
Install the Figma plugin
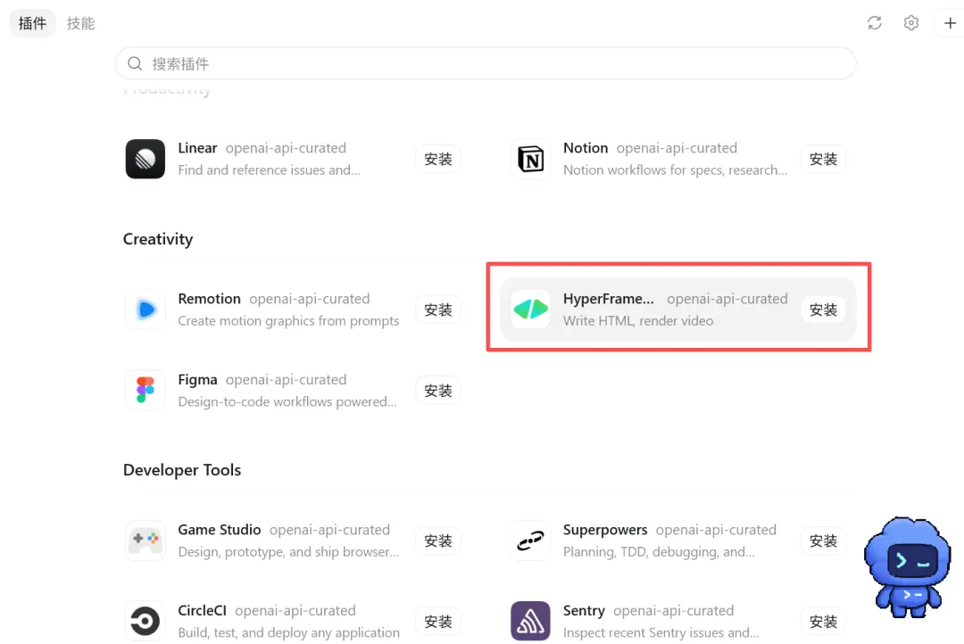tap(438, 390)
